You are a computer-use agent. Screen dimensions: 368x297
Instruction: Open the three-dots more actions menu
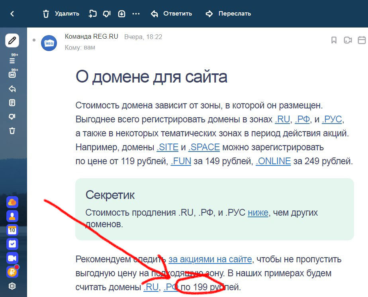tap(136, 14)
